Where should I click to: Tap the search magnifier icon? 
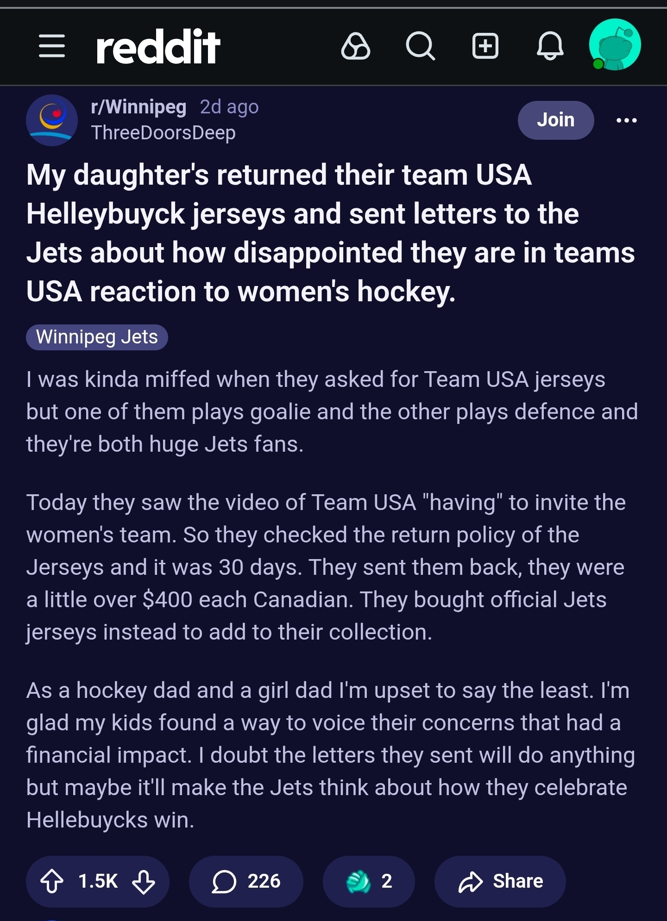(x=420, y=46)
